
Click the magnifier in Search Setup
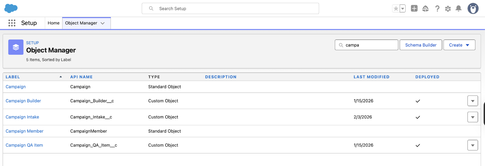151,8
